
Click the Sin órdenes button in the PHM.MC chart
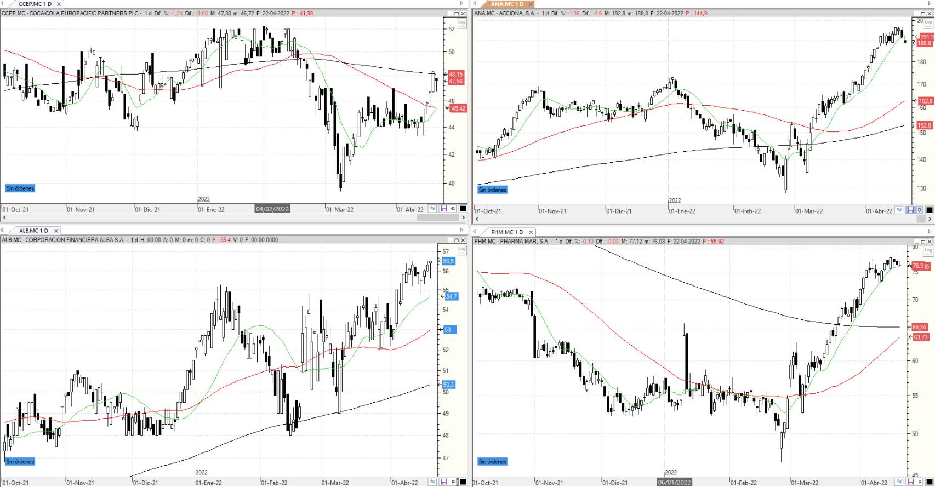493,462
